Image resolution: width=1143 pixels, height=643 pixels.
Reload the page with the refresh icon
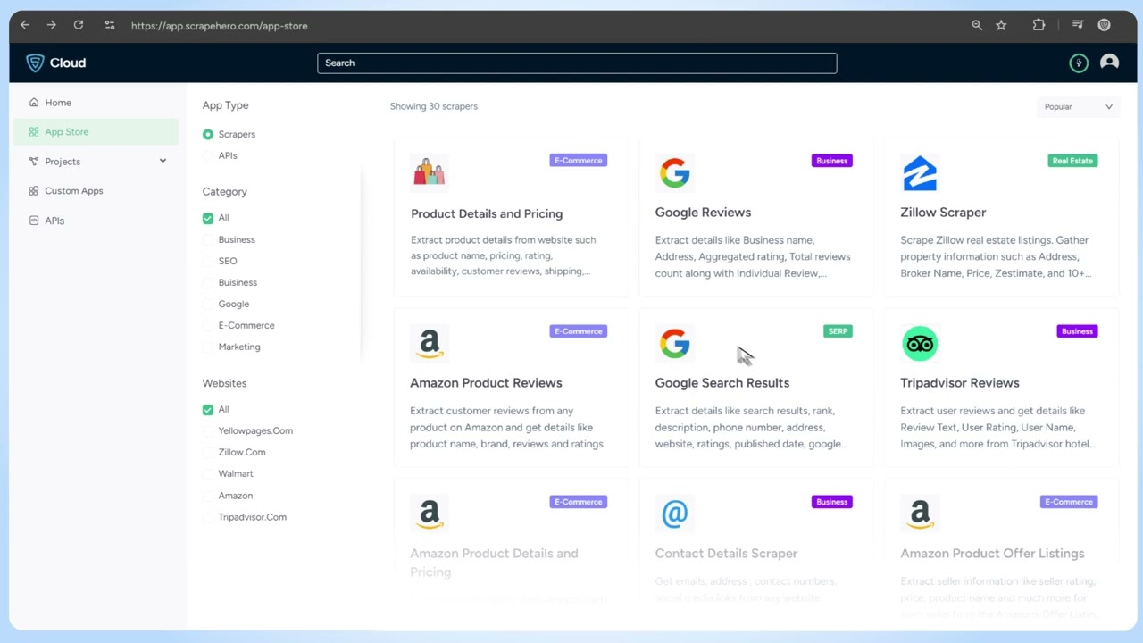coord(79,25)
